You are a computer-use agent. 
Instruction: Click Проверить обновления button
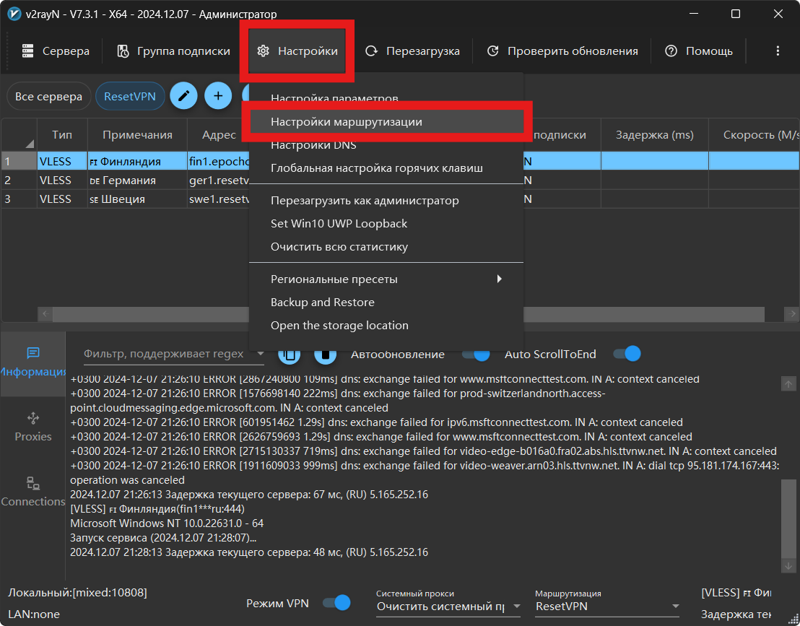click(x=562, y=51)
